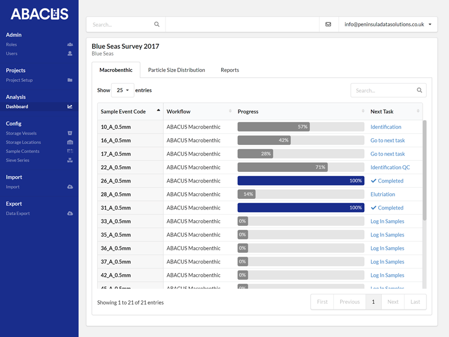Image resolution: width=449 pixels, height=337 pixels.
Task: Click the Roles icon in the sidebar
Action: click(70, 44)
